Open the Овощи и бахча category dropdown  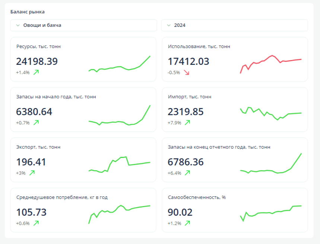tap(83, 25)
